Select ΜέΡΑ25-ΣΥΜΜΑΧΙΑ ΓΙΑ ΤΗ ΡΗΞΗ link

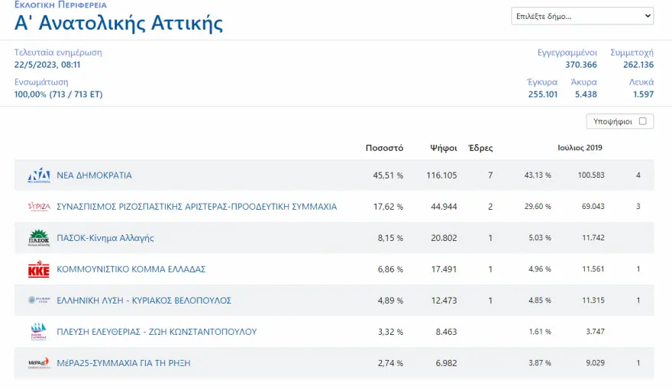tap(124, 363)
